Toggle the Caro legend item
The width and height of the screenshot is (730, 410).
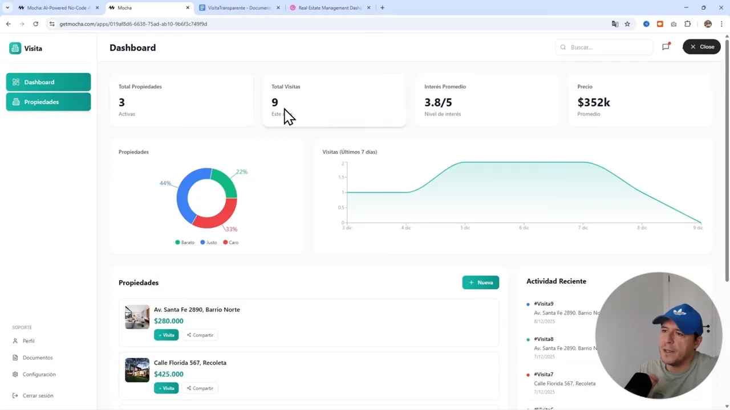(230, 242)
